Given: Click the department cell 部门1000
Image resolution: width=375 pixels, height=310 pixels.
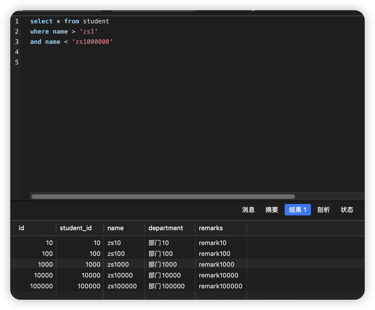Looking at the screenshot, I should (x=162, y=264).
